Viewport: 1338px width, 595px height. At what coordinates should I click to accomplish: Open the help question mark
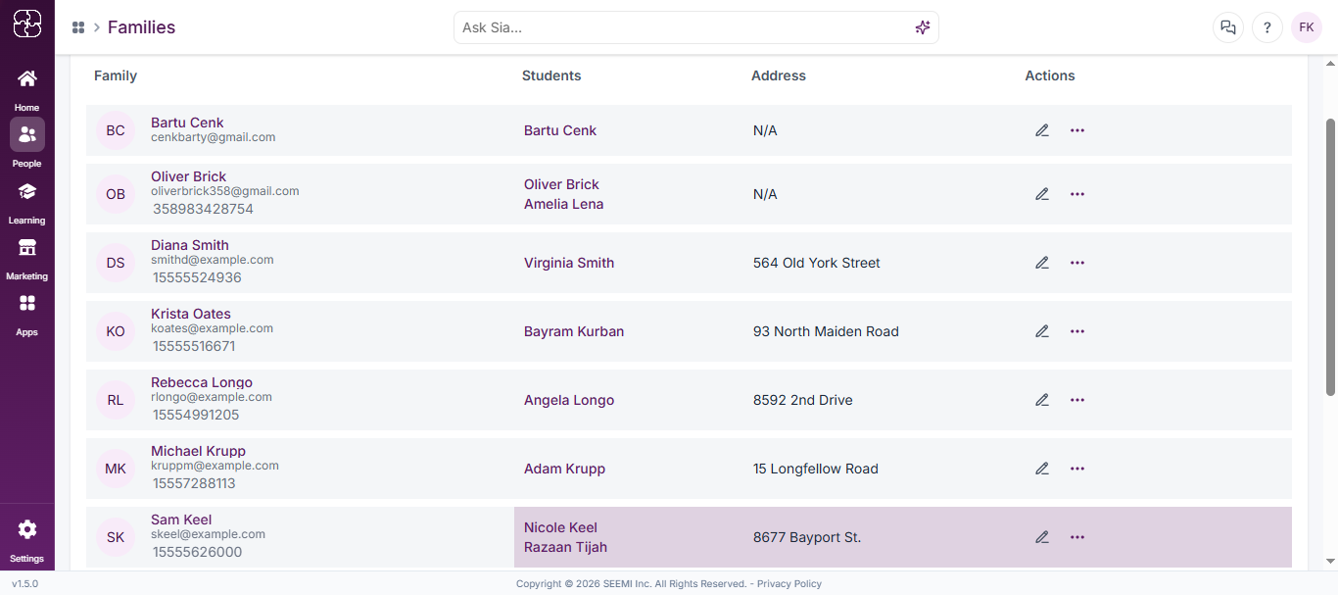(1267, 27)
